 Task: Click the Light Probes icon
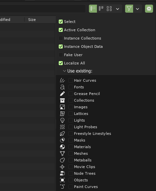[62, 127]
